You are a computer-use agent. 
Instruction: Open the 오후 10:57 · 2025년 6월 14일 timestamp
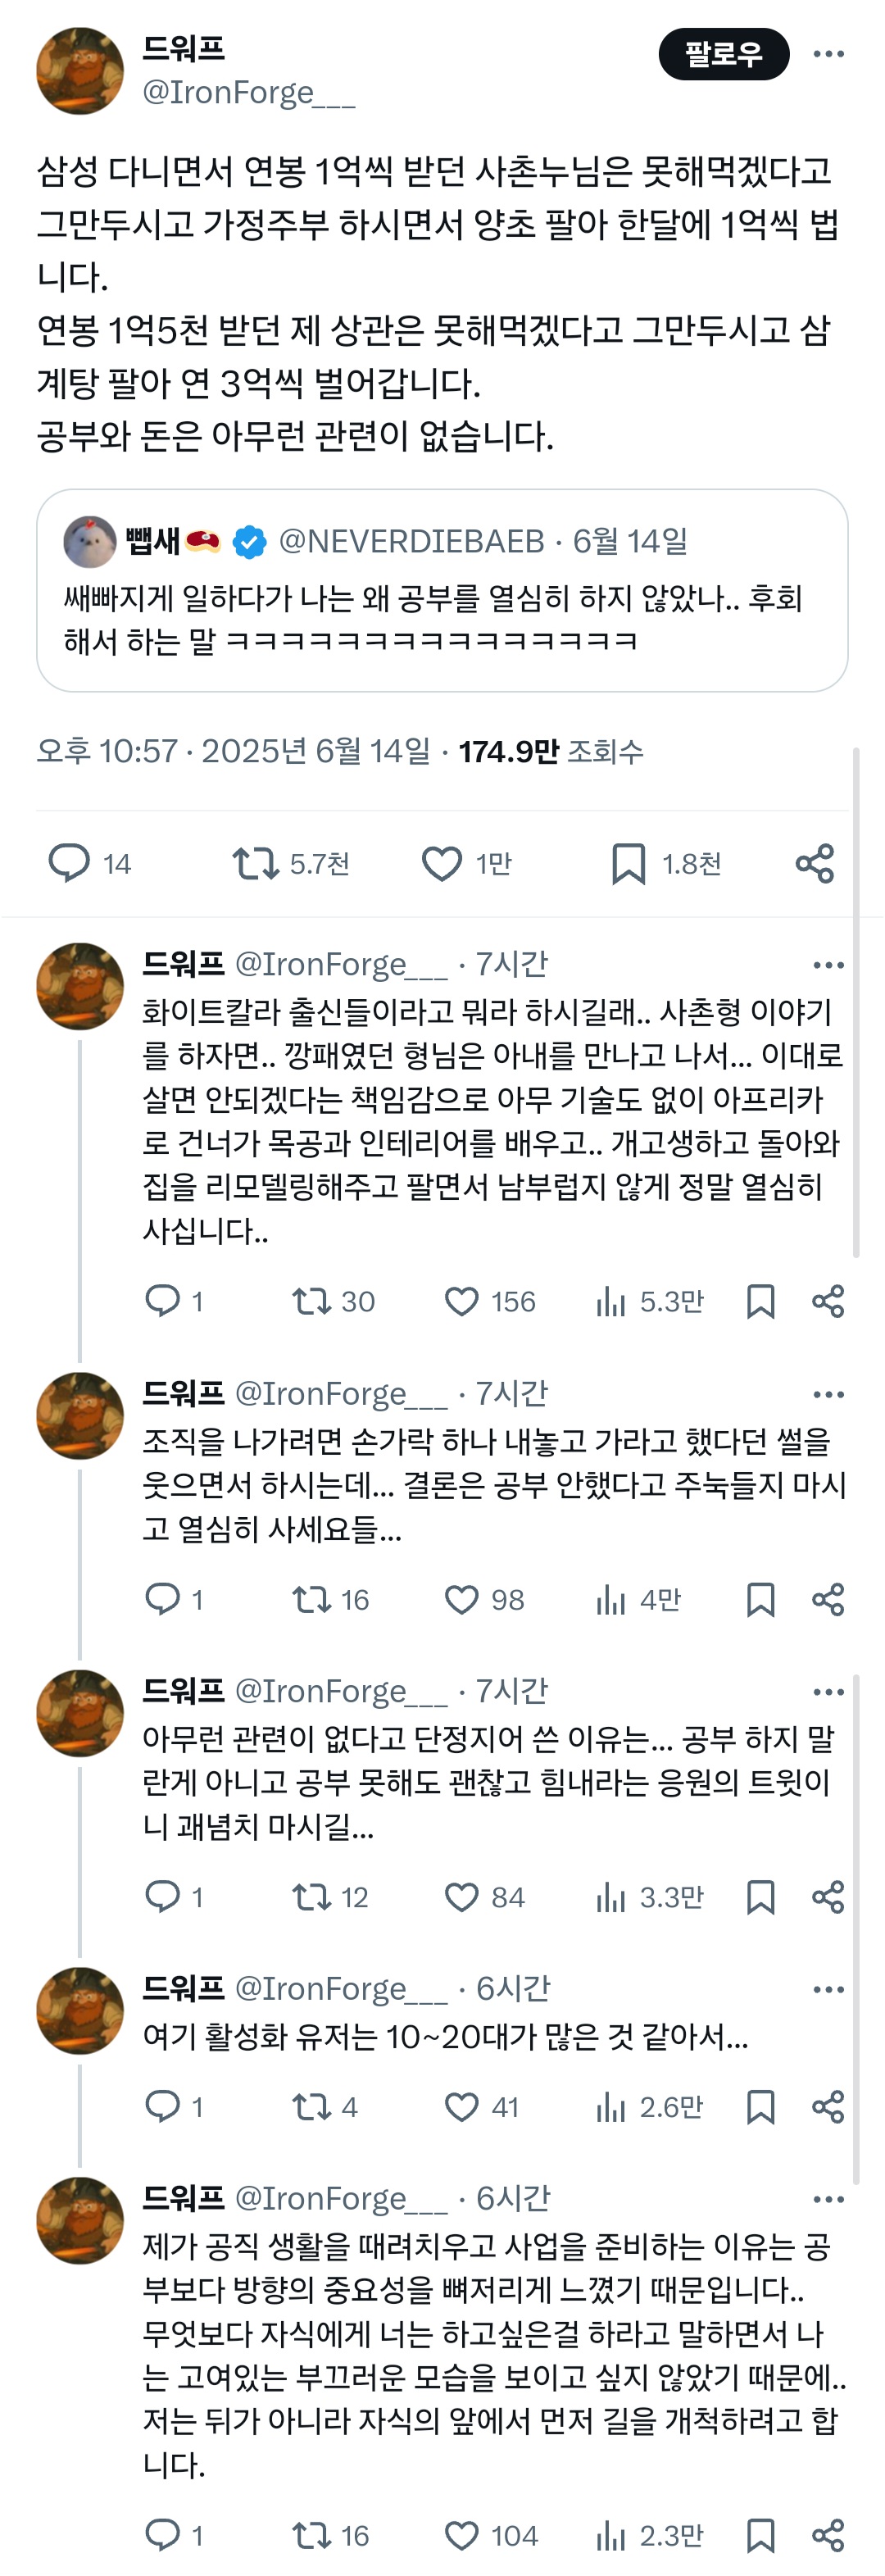[x=234, y=751]
